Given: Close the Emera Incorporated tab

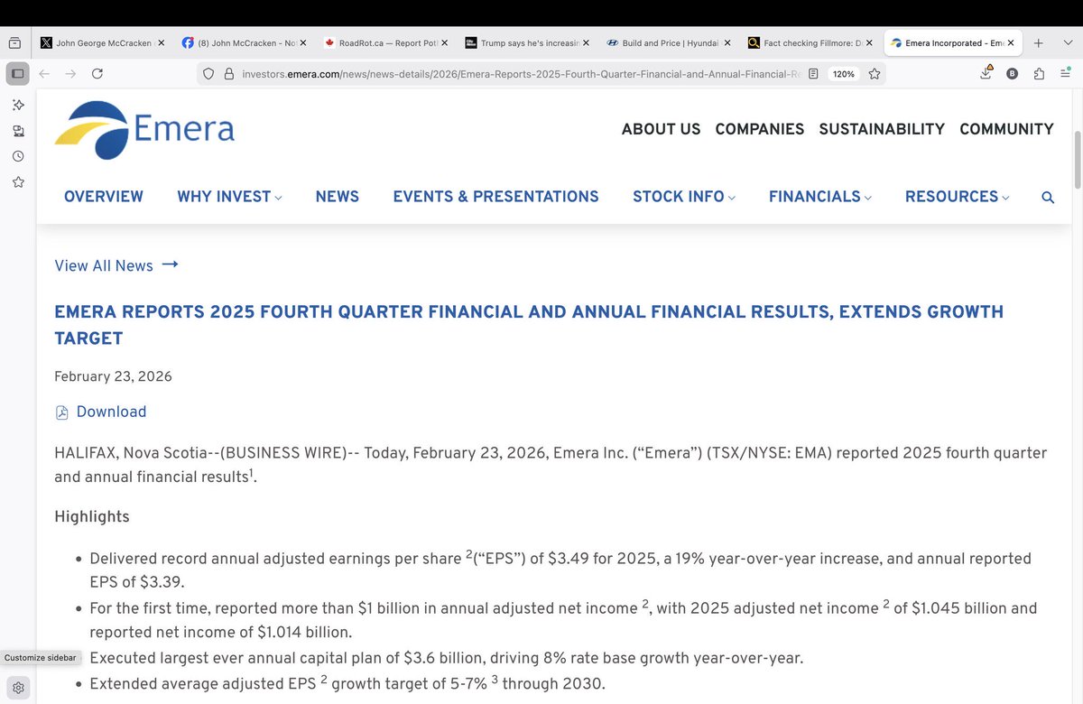Looking at the screenshot, I should point(1011,42).
